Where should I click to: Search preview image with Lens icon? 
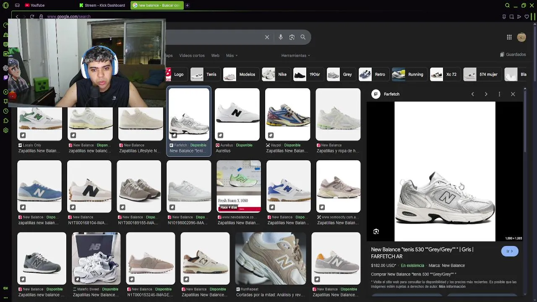[376, 232]
